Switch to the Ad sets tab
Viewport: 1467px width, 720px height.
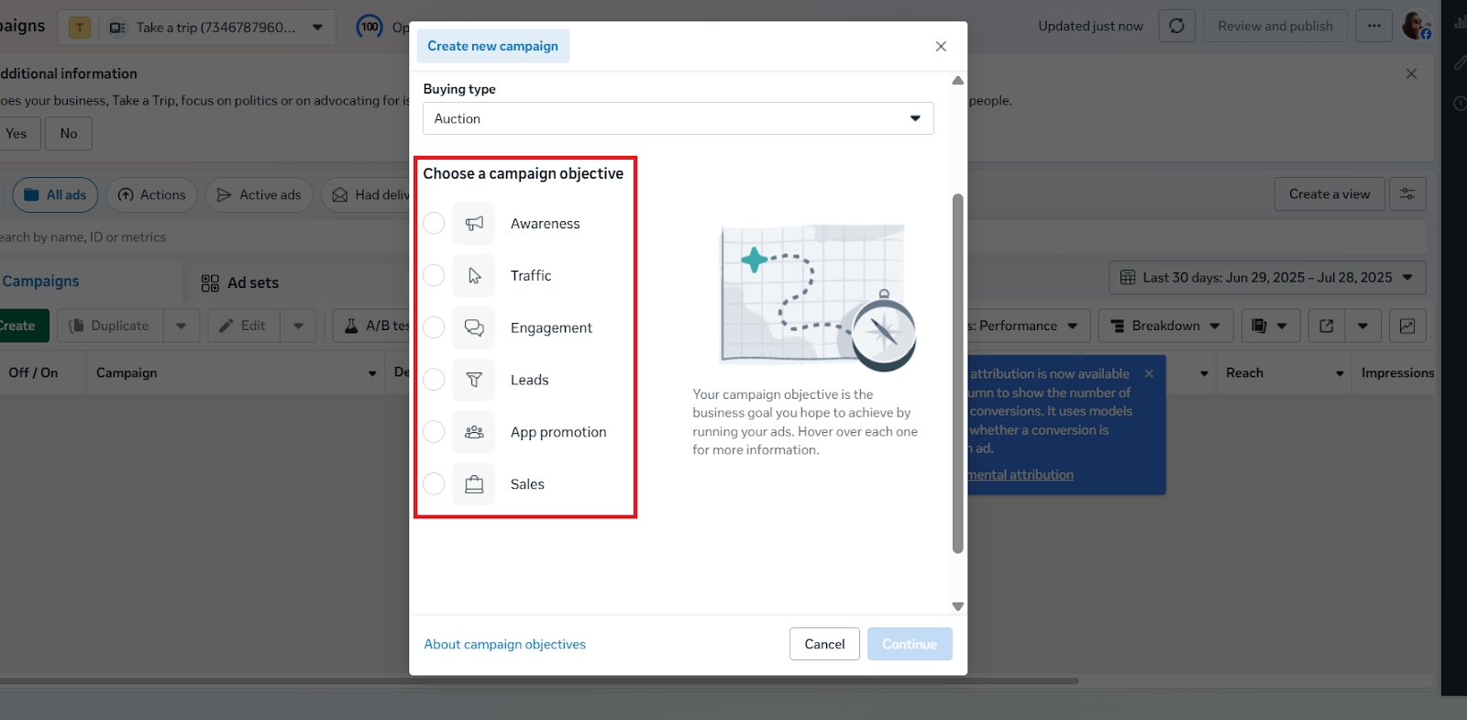[240, 282]
